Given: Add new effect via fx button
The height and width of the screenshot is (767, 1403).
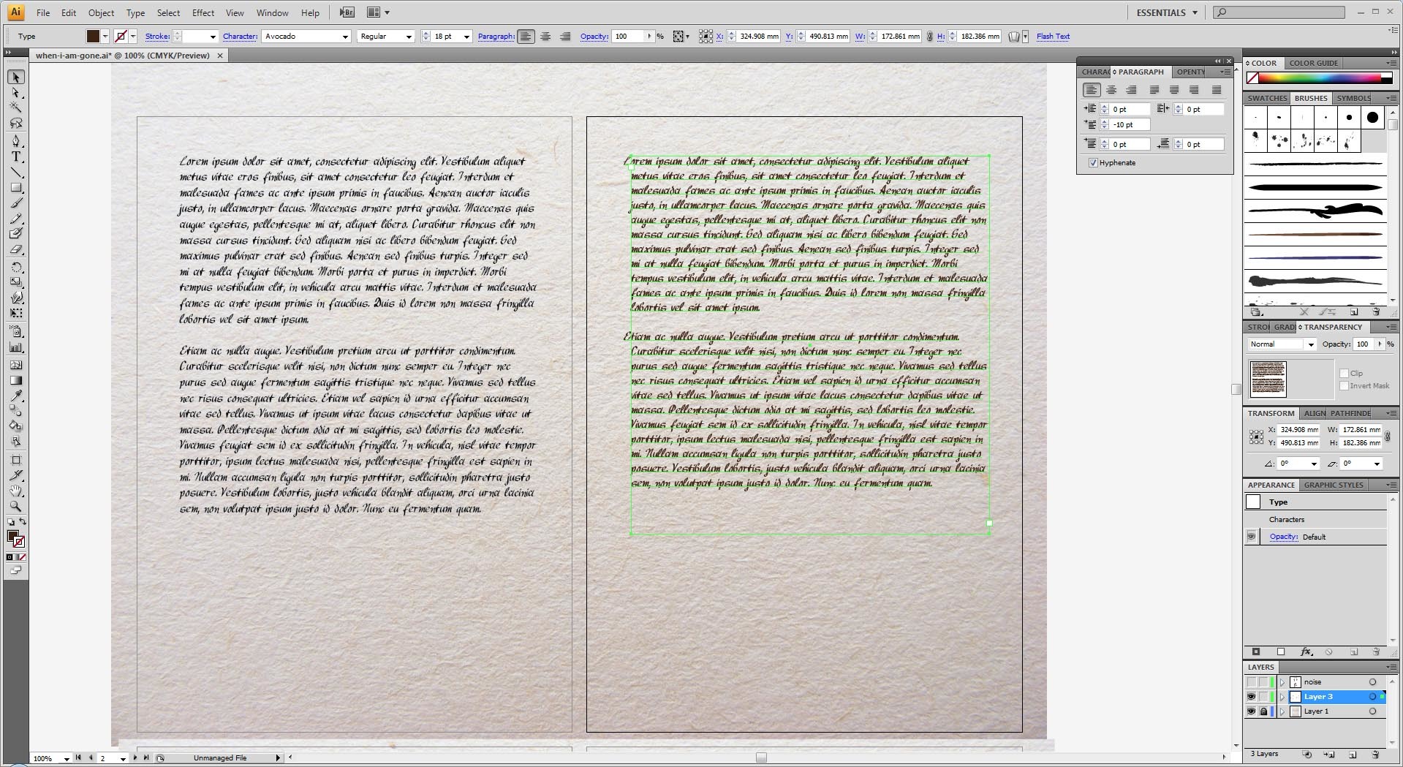Looking at the screenshot, I should pyautogui.click(x=1306, y=651).
